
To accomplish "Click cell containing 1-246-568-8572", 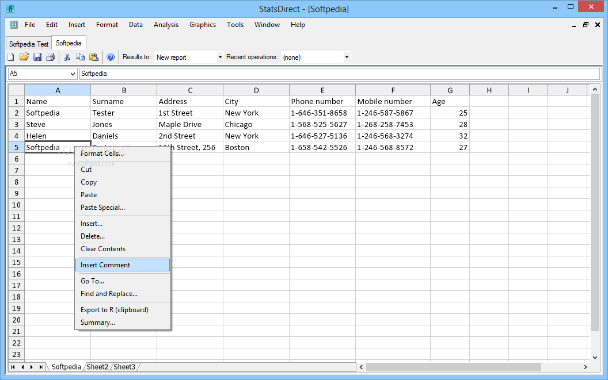I will point(393,148).
